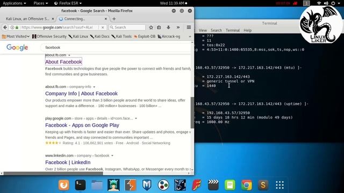Open the Firefox ESR app menu
The image size is (344, 193).
coord(68,3)
